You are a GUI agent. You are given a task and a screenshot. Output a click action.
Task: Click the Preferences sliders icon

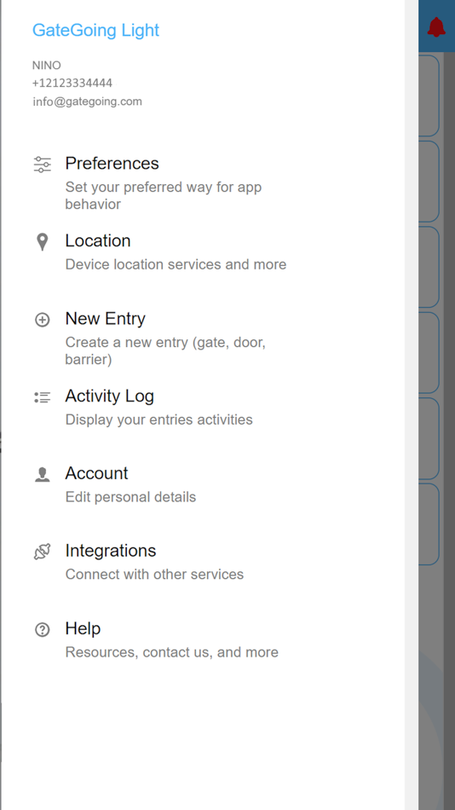click(x=43, y=165)
